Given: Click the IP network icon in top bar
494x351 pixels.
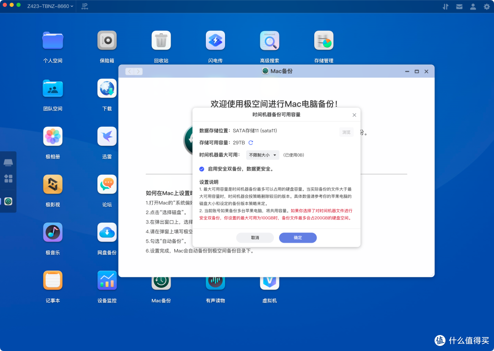Looking at the screenshot, I should pos(85,6).
